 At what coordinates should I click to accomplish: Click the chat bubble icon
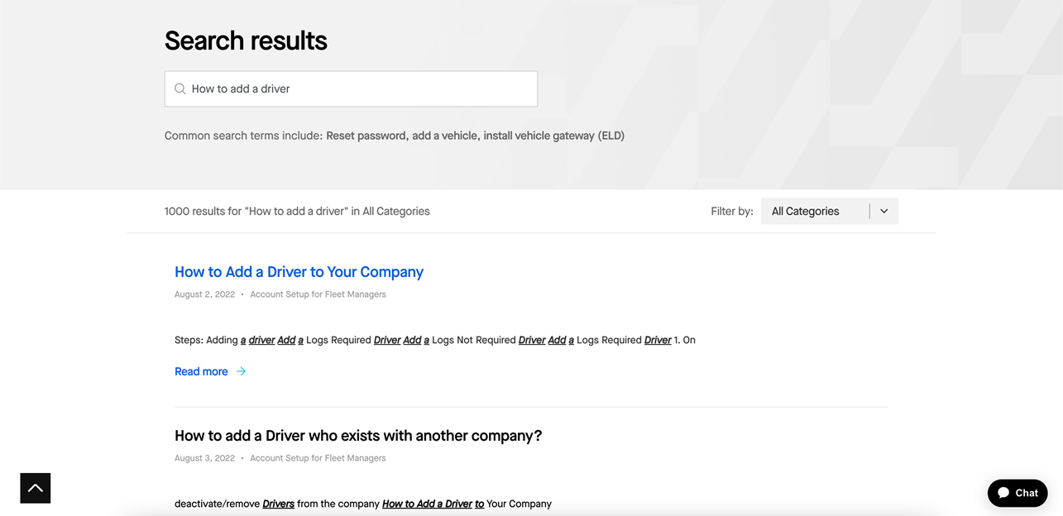click(x=1003, y=493)
